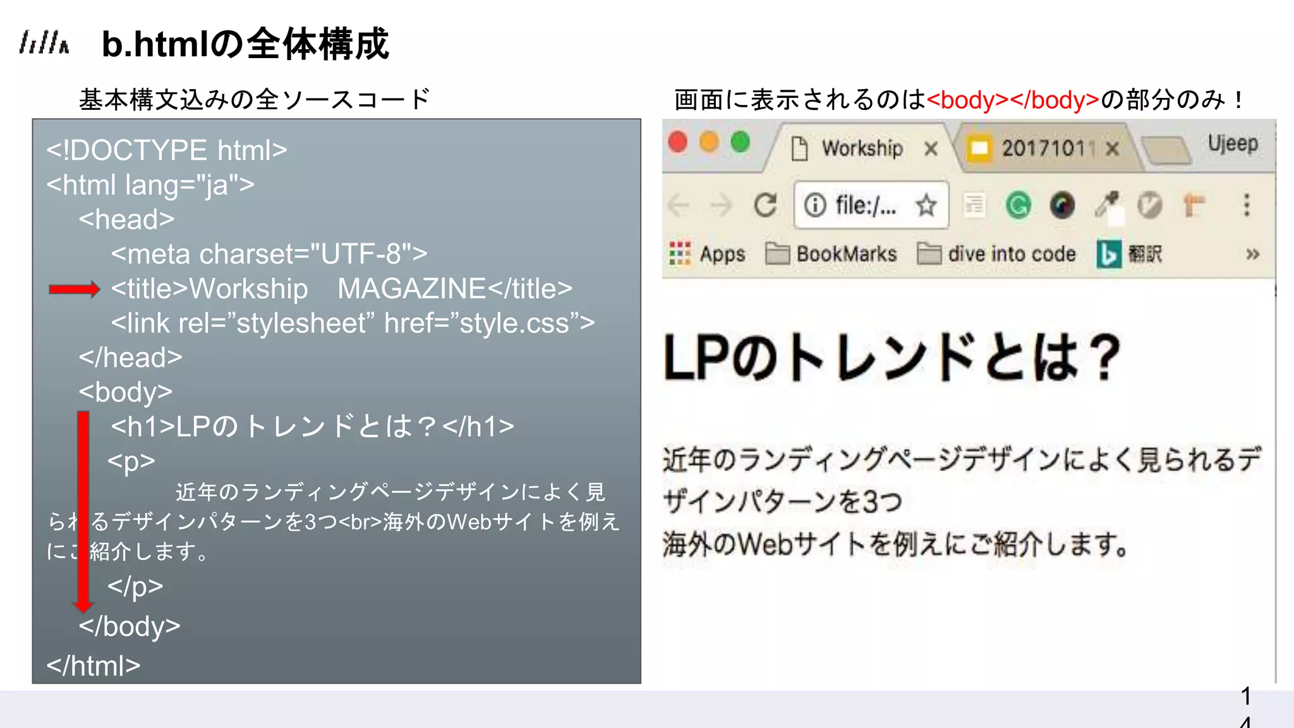Click the orange ruler extension icon
The width and height of the screenshot is (1294, 728).
[1194, 205]
